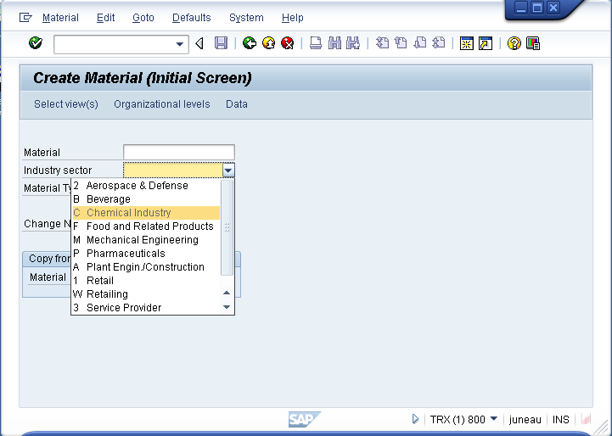
Task: Select Pharmaceuticals in industry list
Action: (x=126, y=254)
